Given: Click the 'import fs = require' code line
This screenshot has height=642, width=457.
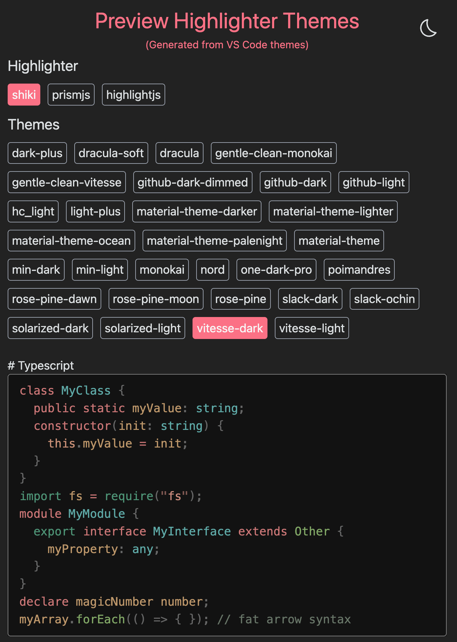Looking at the screenshot, I should 111,496.
